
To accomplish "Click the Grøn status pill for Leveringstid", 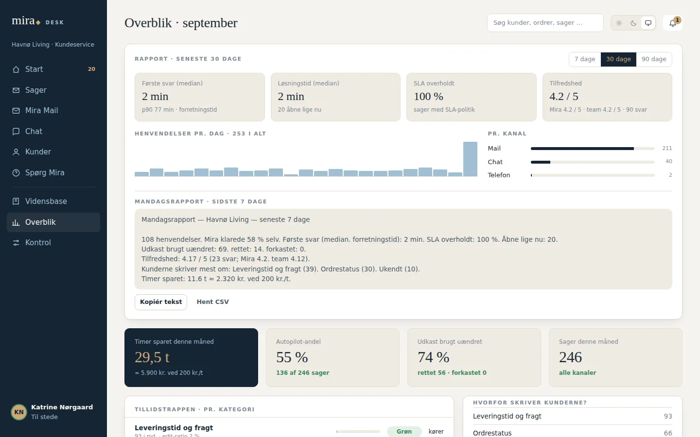I will [x=404, y=432].
